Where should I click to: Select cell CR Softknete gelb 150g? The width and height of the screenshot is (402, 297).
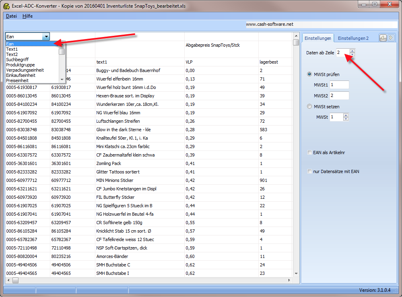[140, 223]
